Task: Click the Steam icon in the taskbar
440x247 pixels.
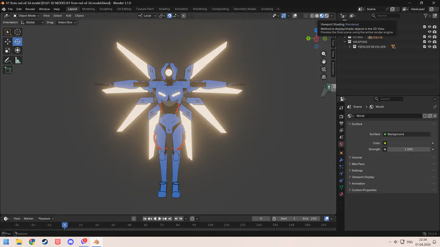Action: point(45,242)
